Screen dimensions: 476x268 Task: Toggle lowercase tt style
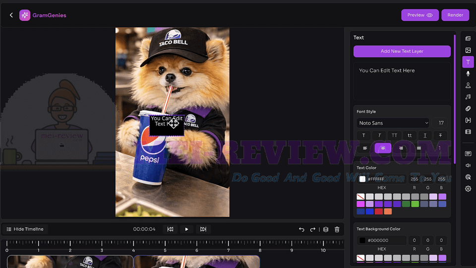pos(410,135)
